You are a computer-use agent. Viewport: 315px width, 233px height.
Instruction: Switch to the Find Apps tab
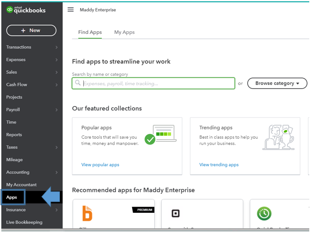tap(90, 32)
